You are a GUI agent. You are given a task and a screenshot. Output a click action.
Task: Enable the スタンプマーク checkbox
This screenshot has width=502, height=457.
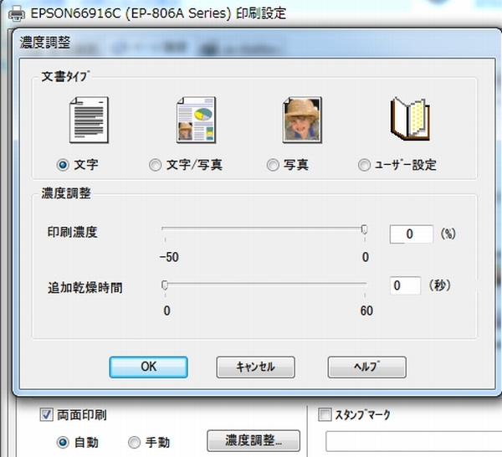pos(325,414)
